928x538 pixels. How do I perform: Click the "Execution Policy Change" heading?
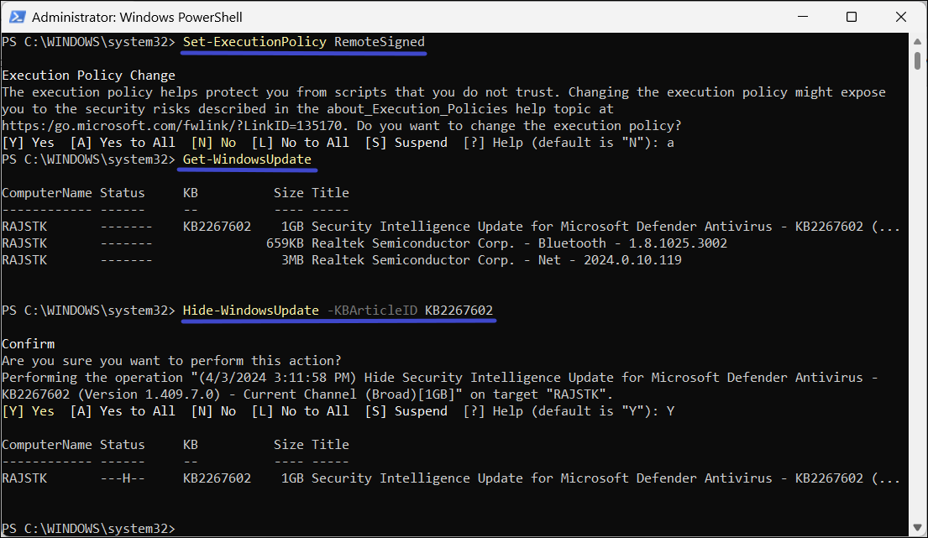pos(88,76)
